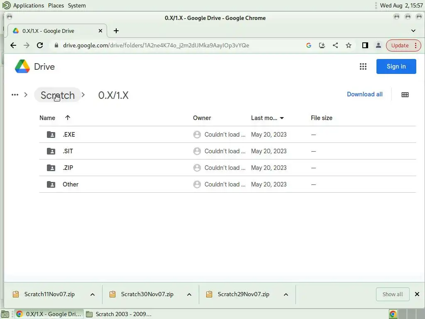Open Chrome three-dot menu

click(x=415, y=45)
